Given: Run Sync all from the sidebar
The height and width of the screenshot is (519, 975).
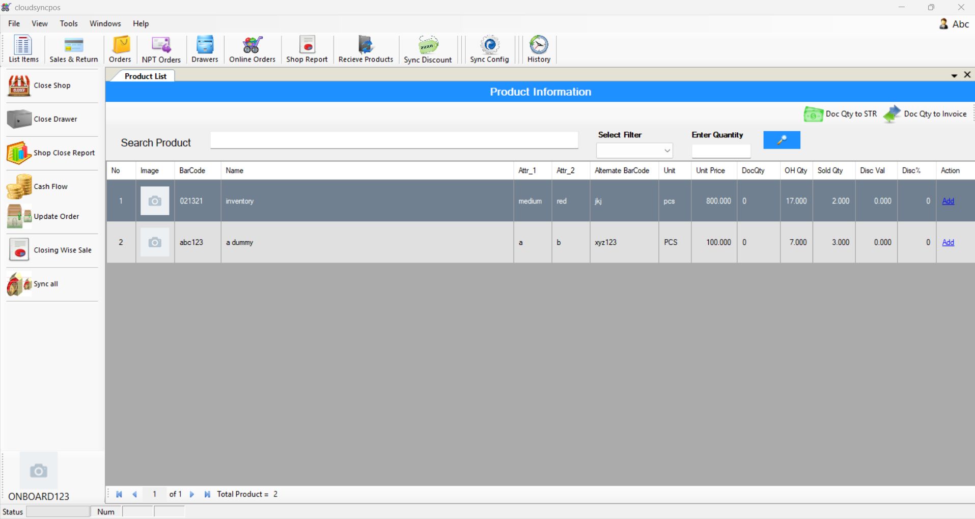Looking at the screenshot, I should (45, 284).
